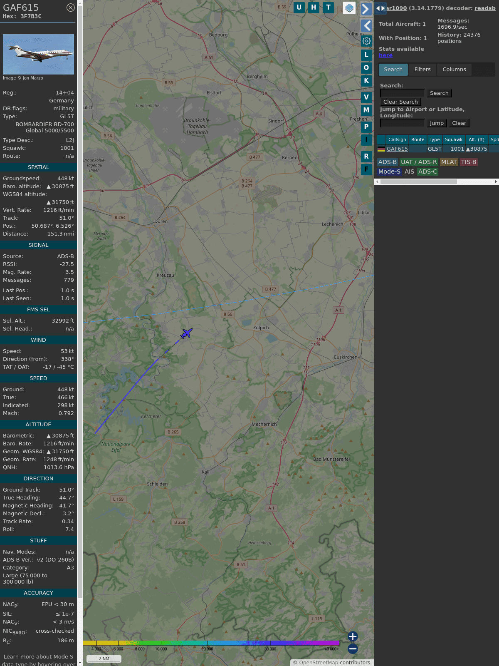
Task: Sort table by Route column
Action: coord(418,140)
